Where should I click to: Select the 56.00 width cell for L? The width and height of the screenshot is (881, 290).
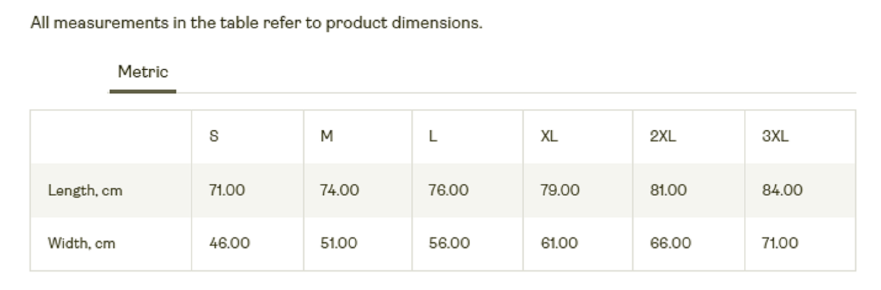(467, 243)
